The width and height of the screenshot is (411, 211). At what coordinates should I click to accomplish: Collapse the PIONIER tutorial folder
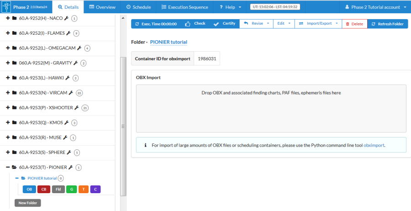[17, 178]
